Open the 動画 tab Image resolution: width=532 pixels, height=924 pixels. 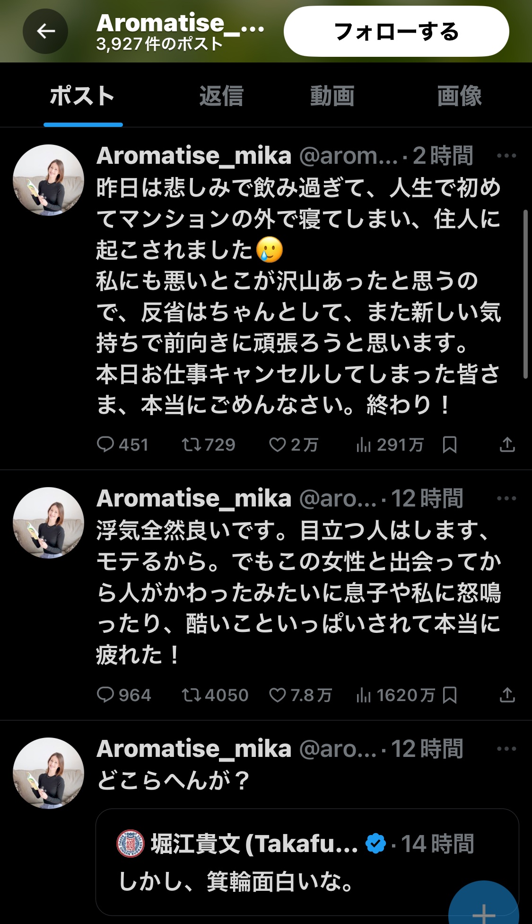(332, 96)
